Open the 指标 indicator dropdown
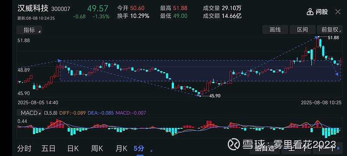Image resolution: width=347 pixels, height=156 pixels. (x=29, y=30)
